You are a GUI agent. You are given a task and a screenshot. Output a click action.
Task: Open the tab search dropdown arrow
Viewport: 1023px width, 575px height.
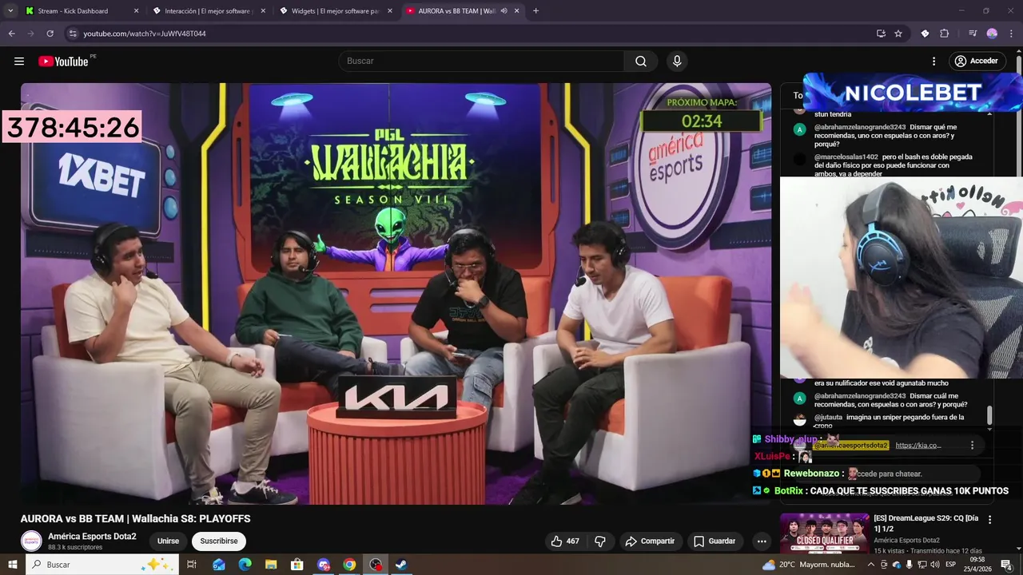pos(10,11)
